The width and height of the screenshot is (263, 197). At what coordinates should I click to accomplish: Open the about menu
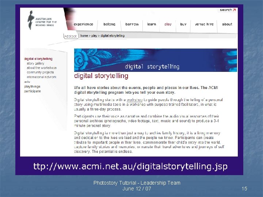[x=227, y=24]
